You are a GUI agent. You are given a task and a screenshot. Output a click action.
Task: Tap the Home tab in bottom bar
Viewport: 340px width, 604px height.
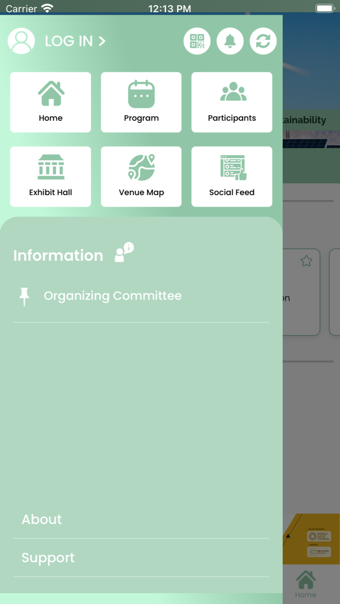(x=306, y=584)
